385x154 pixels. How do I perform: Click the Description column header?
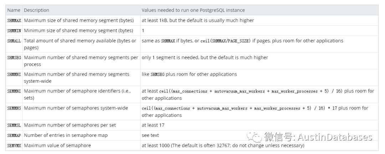pos(36,10)
